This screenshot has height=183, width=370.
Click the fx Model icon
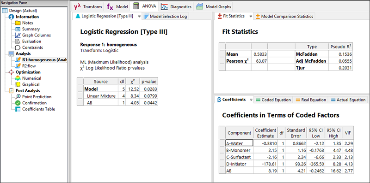[x=110, y=6]
